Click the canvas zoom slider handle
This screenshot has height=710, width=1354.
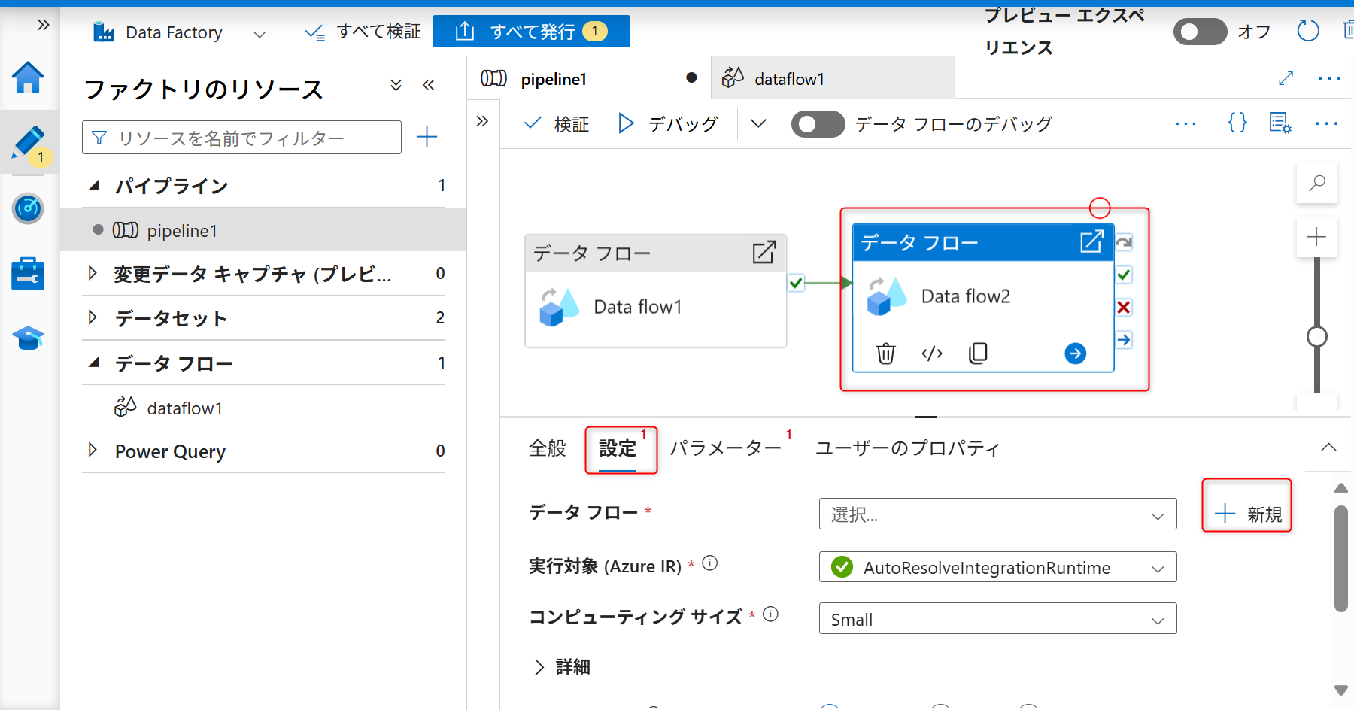tap(1316, 336)
